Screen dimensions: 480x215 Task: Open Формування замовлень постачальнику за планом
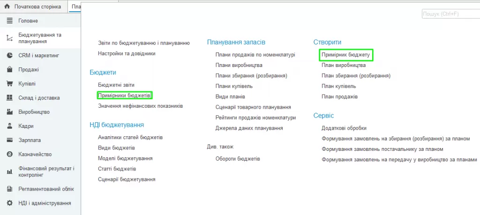pyautogui.click(x=382, y=149)
